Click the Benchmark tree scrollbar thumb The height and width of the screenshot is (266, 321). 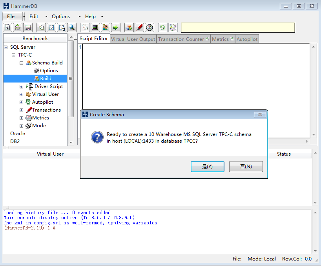tap(71, 79)
